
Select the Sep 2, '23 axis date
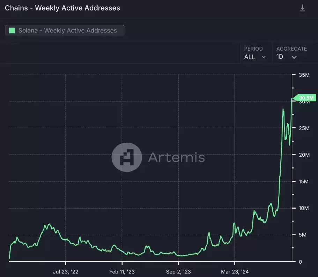[178, 272]
